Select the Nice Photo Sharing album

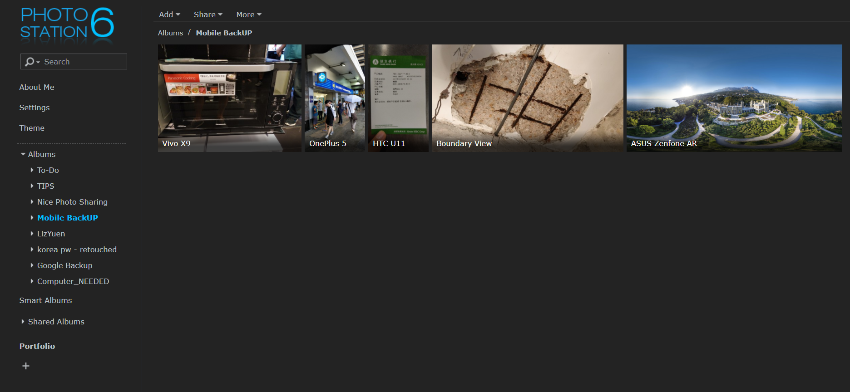coord(72,202)
